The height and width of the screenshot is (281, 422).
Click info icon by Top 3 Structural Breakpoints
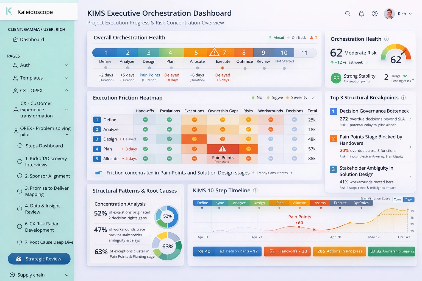[x=403, y=98]
